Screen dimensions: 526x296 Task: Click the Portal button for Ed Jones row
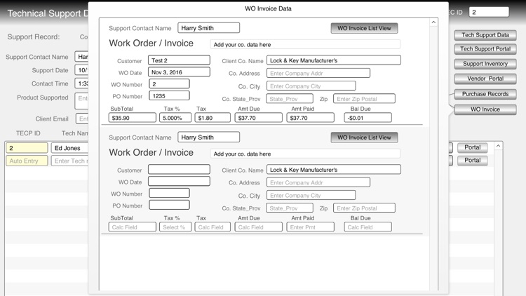tap(472, 147)
